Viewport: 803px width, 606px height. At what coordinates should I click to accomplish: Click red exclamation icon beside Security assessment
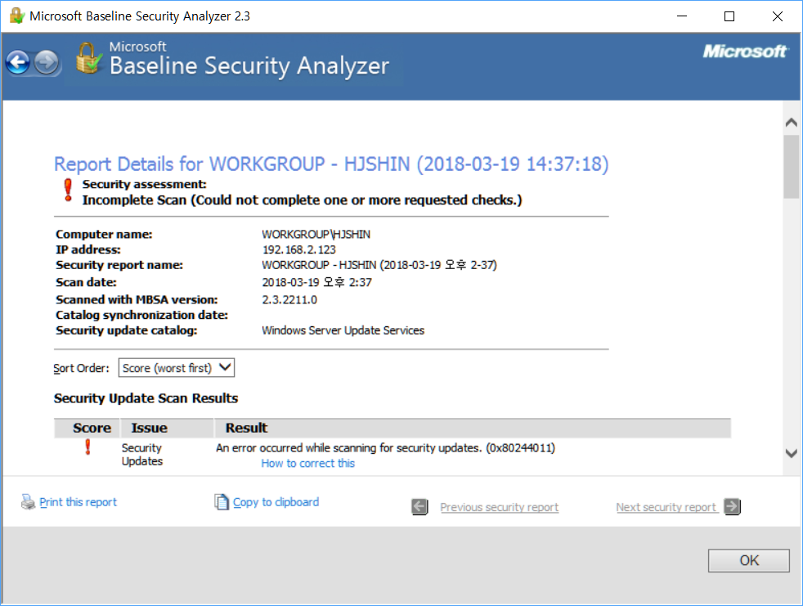[x=68, y=191]
